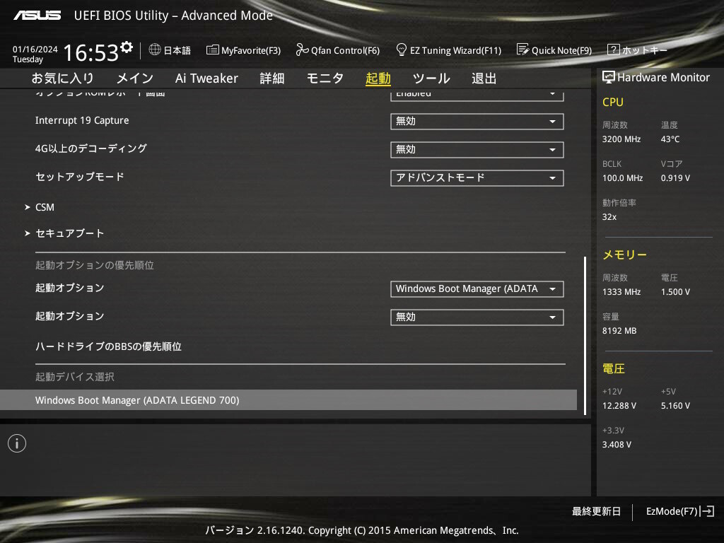The image size is (724, 543).
Task: Click the 起動オプションの優先順位 heading
Action: [x=95, y=265]
